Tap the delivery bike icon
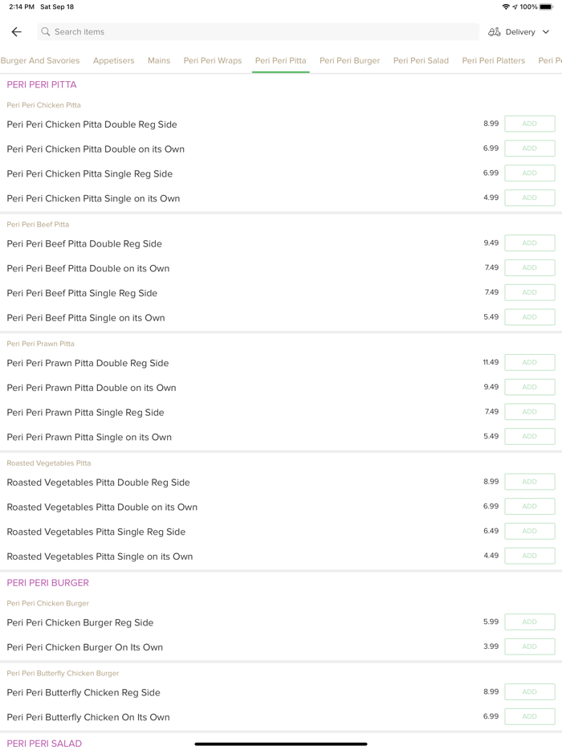Image resolution: width=562 pixels, height=750 pixels. tap(495, 32)
